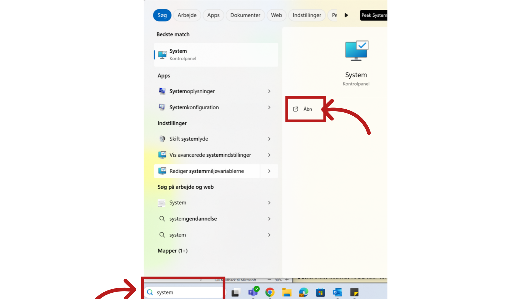Select the Indstillinger filter tab
The height and width of the screenshot is (299, 531).
307,15
